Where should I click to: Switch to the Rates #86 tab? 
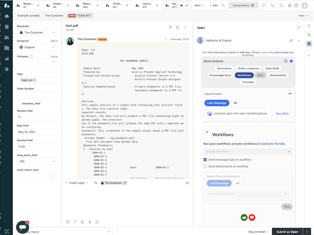88,6
